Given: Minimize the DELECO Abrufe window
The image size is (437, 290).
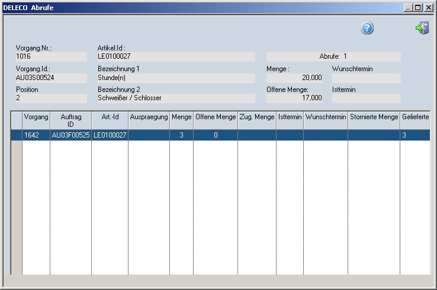Looking at the screenshot, I should coord(409,8).
